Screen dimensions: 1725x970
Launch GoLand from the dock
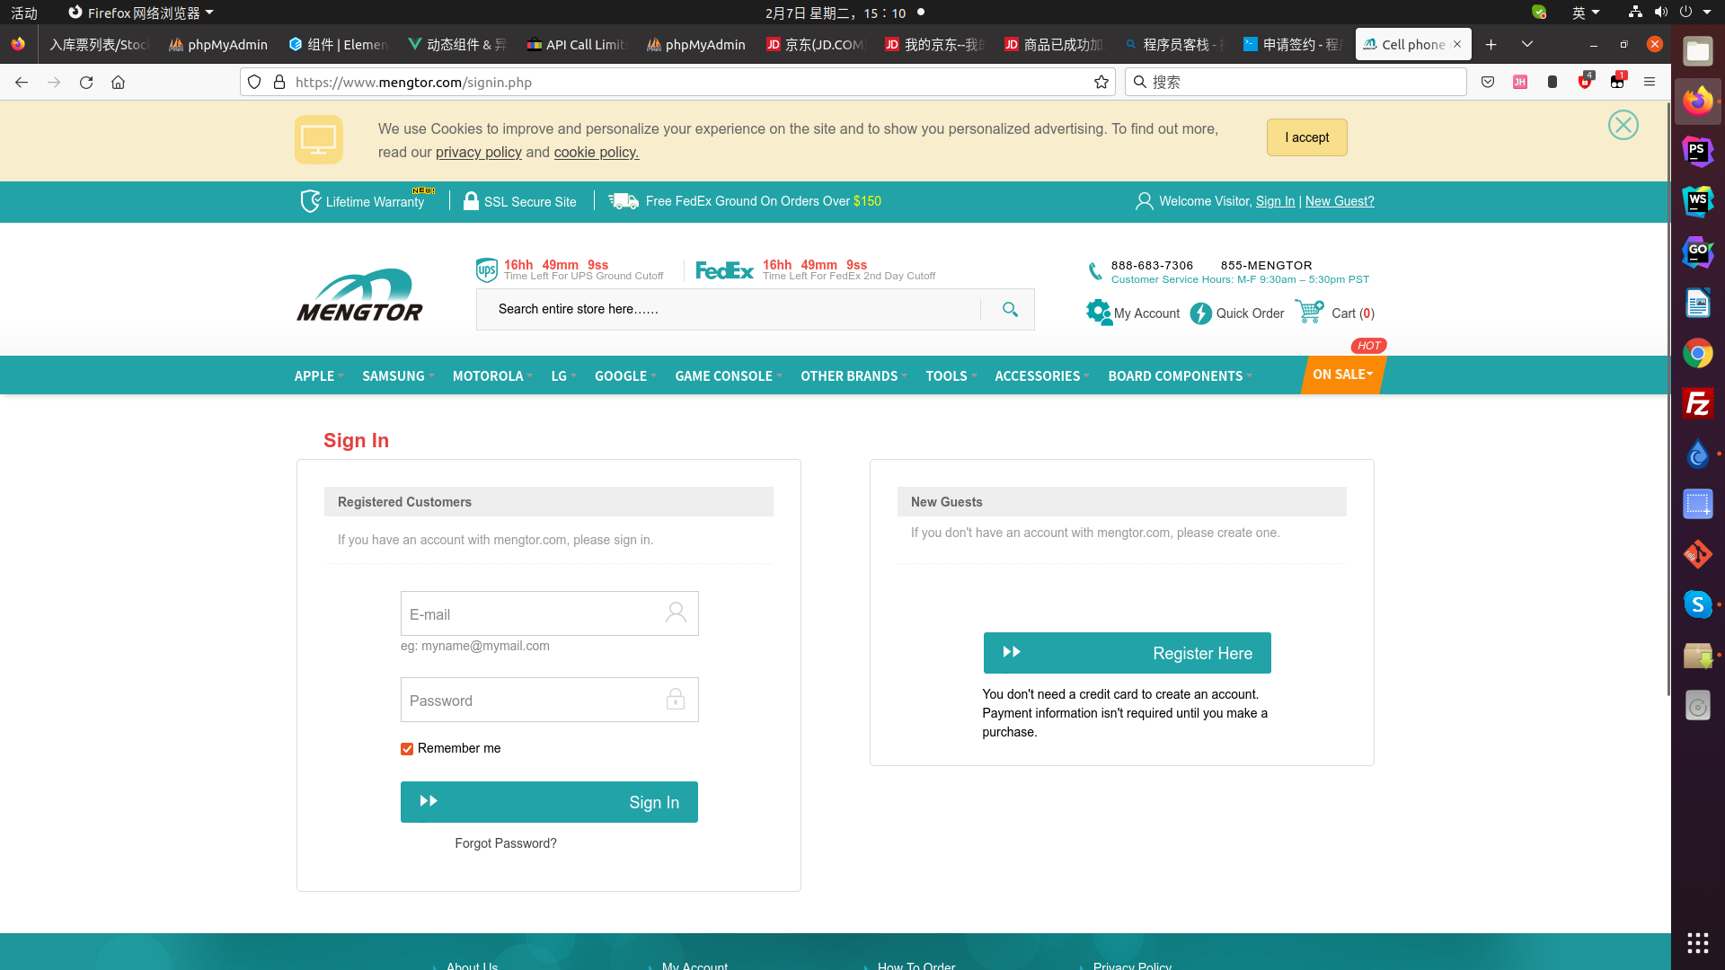coord(1697,252)
